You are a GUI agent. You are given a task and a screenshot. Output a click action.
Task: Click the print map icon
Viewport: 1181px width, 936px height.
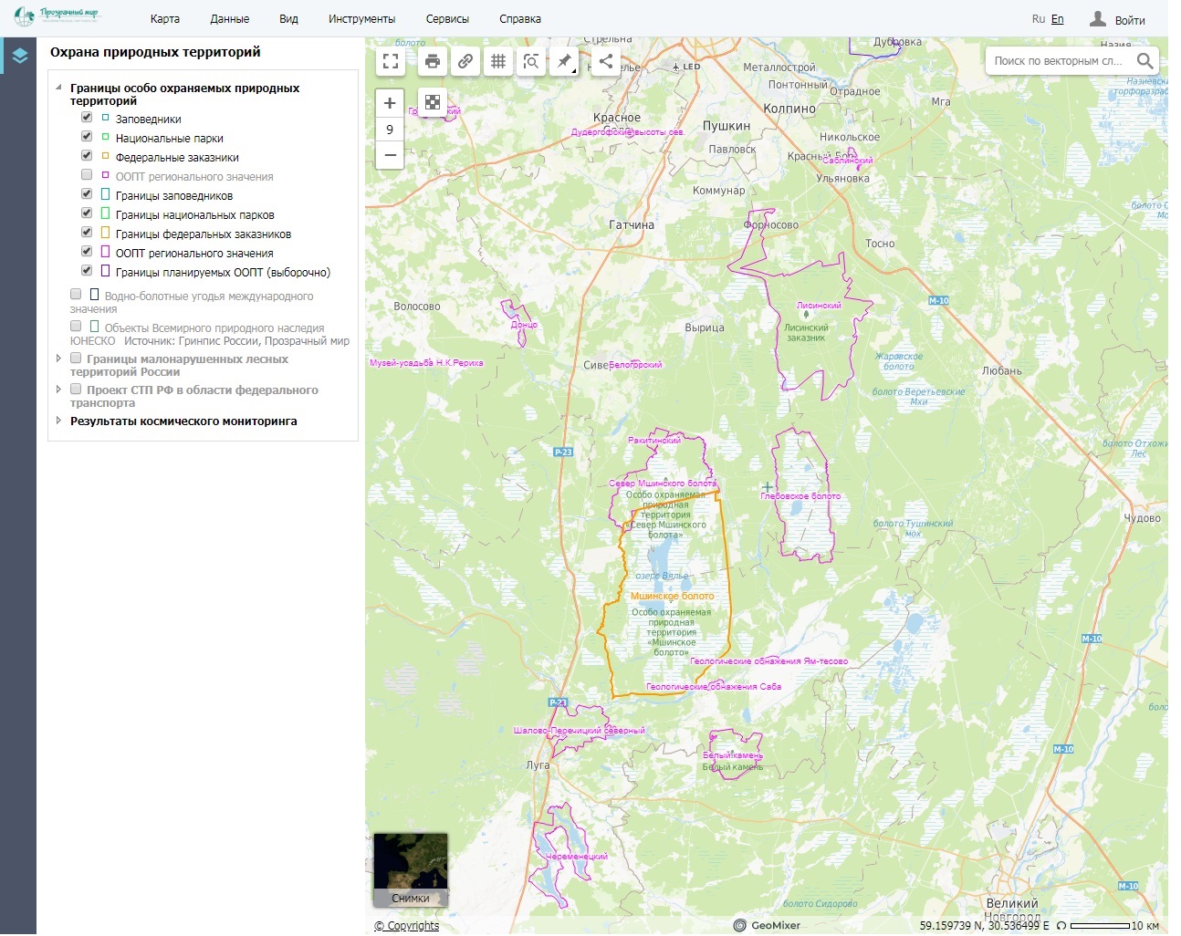click(x=433, y=62)
